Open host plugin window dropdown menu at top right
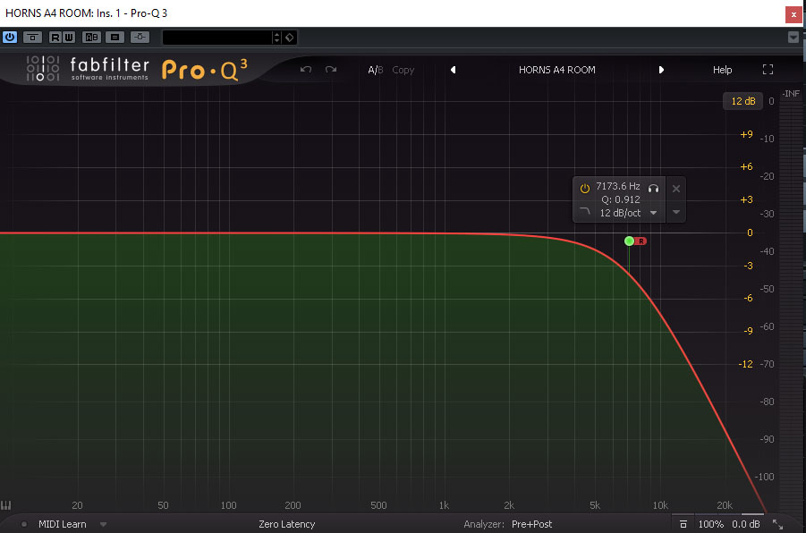The image size is (806, 533). click(793, 37)
